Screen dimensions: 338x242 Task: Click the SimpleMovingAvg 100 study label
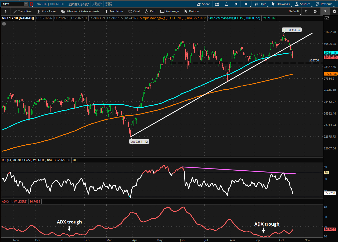click(234, 18)
